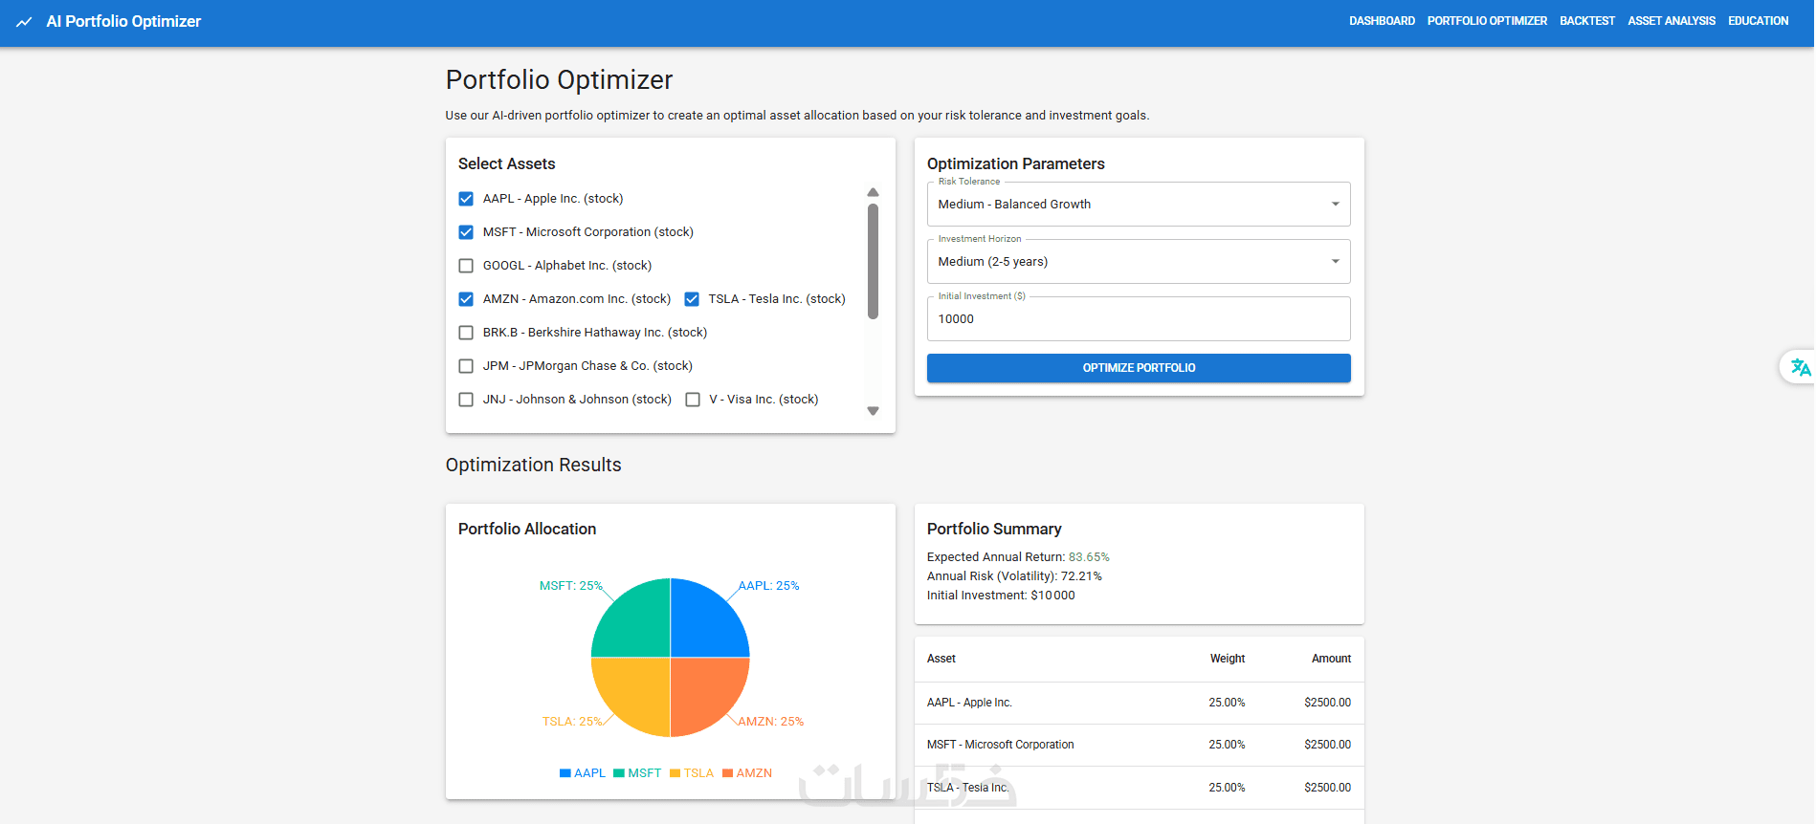This screenshot has height=824, width=1816.
Task: Open the Risk Tolerance dropdown
Action: (1139, 205)
